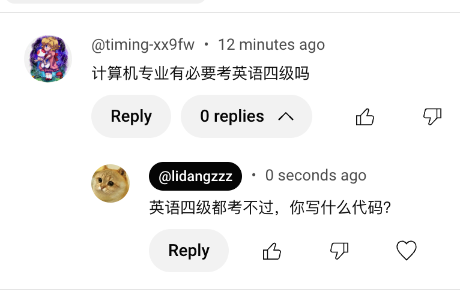Reply to the @timing-xx9fw comment
The width and height of the screenshot is (460, 295).
point(131,116)
